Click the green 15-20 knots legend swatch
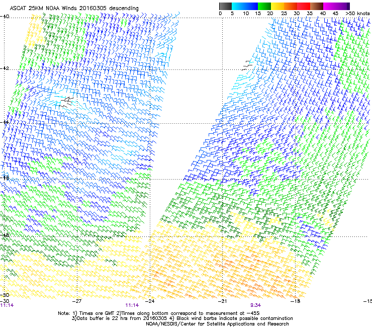The width and height of the screenshot is (372, 327). 264,6
